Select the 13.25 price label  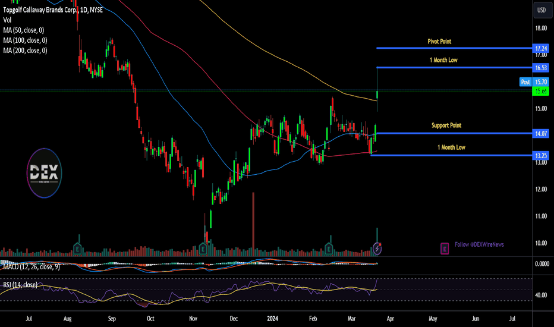pyautogui.click(x=541, y=156)
